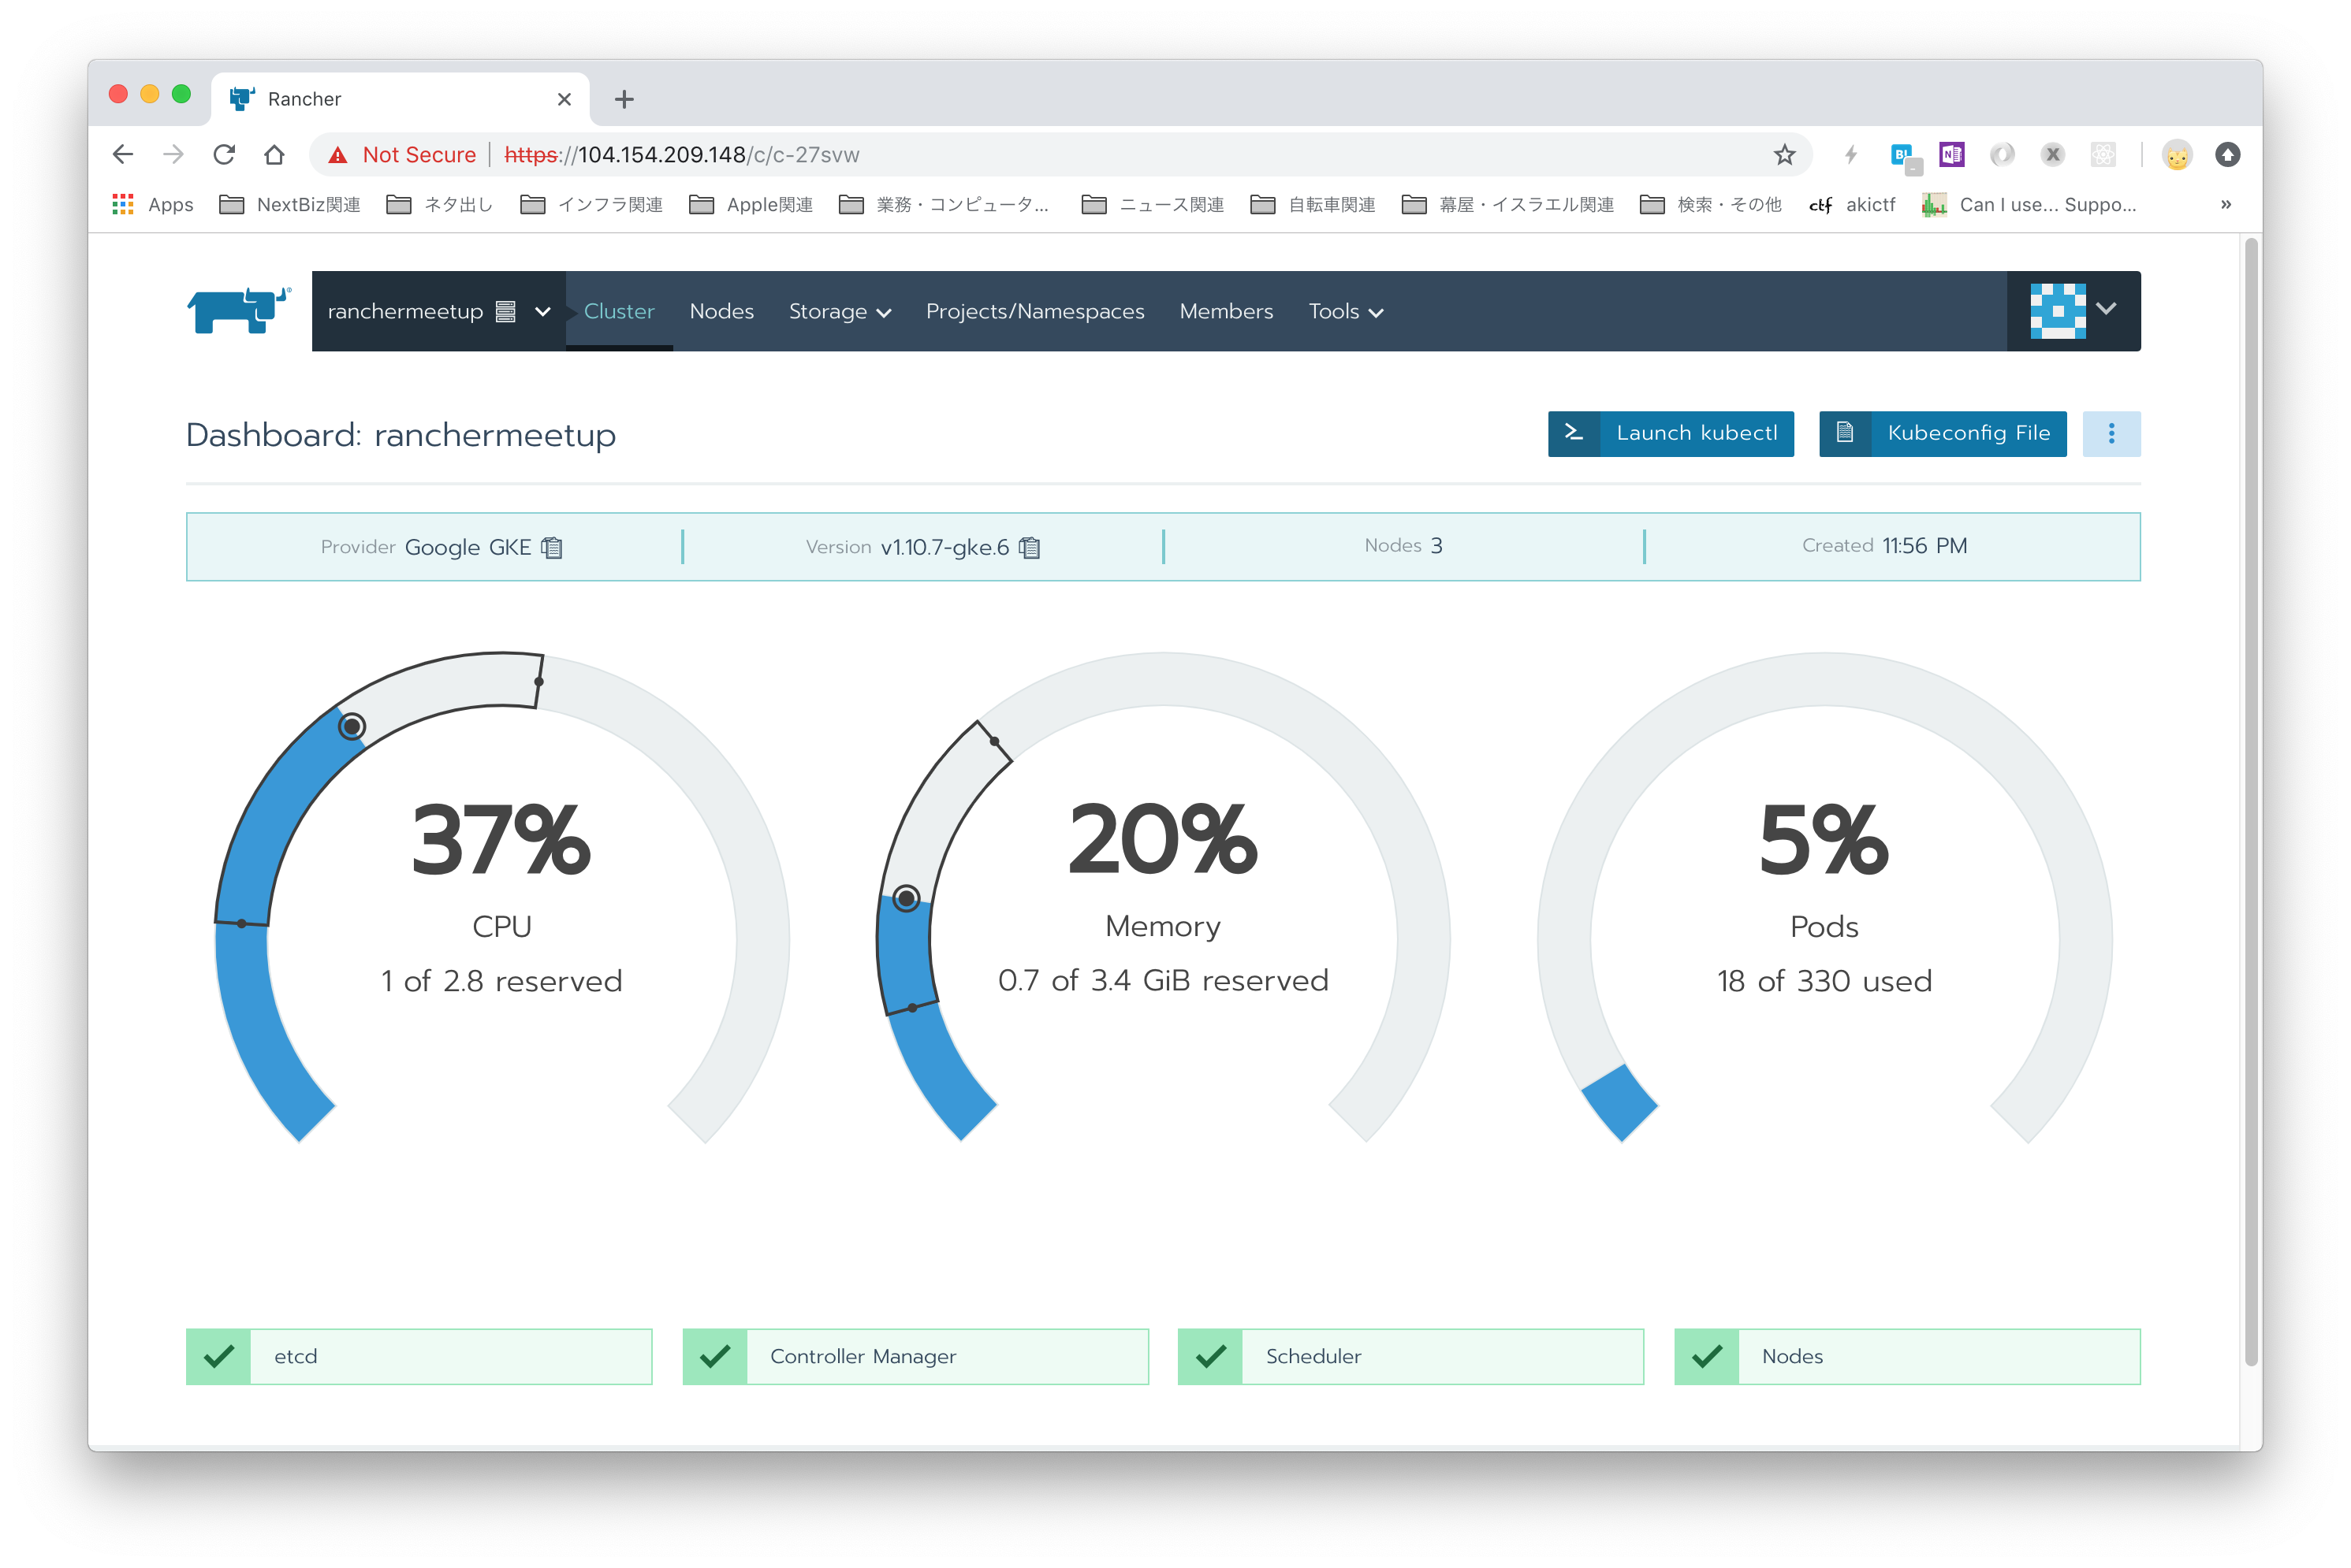Go to the Nodes tab
This screenshot has height=1568, width=2351.
click(x=721, y=311)
